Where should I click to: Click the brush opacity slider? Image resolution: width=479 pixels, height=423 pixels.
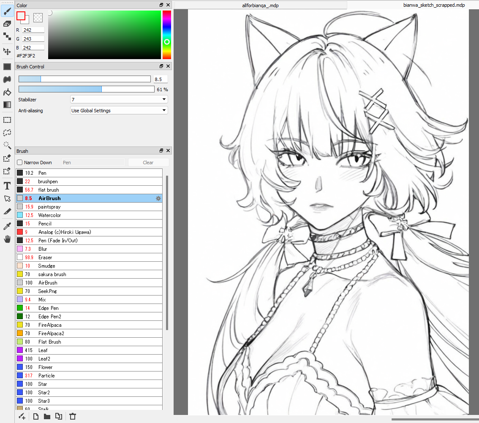coord(86,89)
